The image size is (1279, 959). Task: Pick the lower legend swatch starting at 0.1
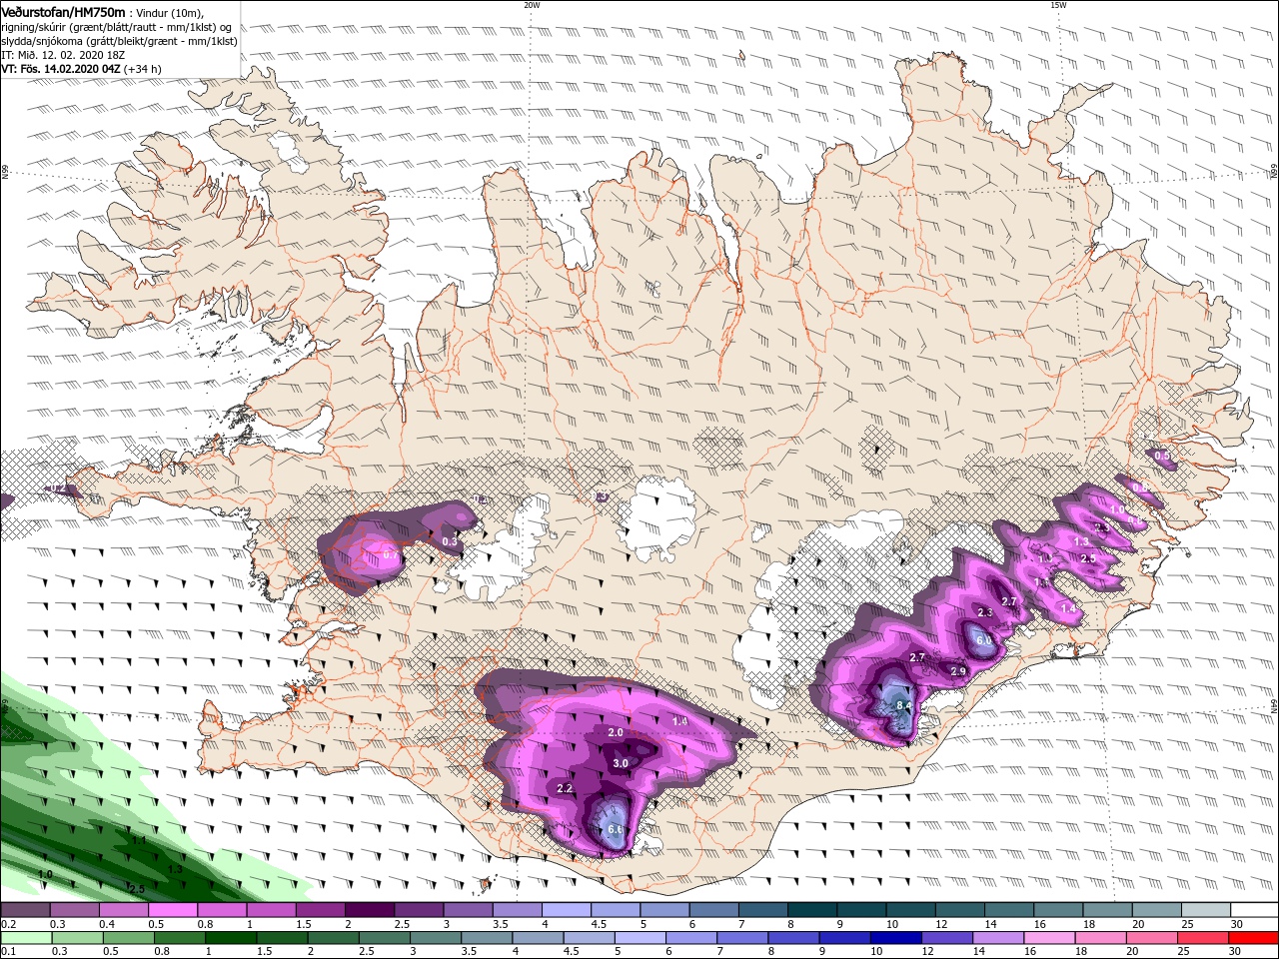[25, 938]
